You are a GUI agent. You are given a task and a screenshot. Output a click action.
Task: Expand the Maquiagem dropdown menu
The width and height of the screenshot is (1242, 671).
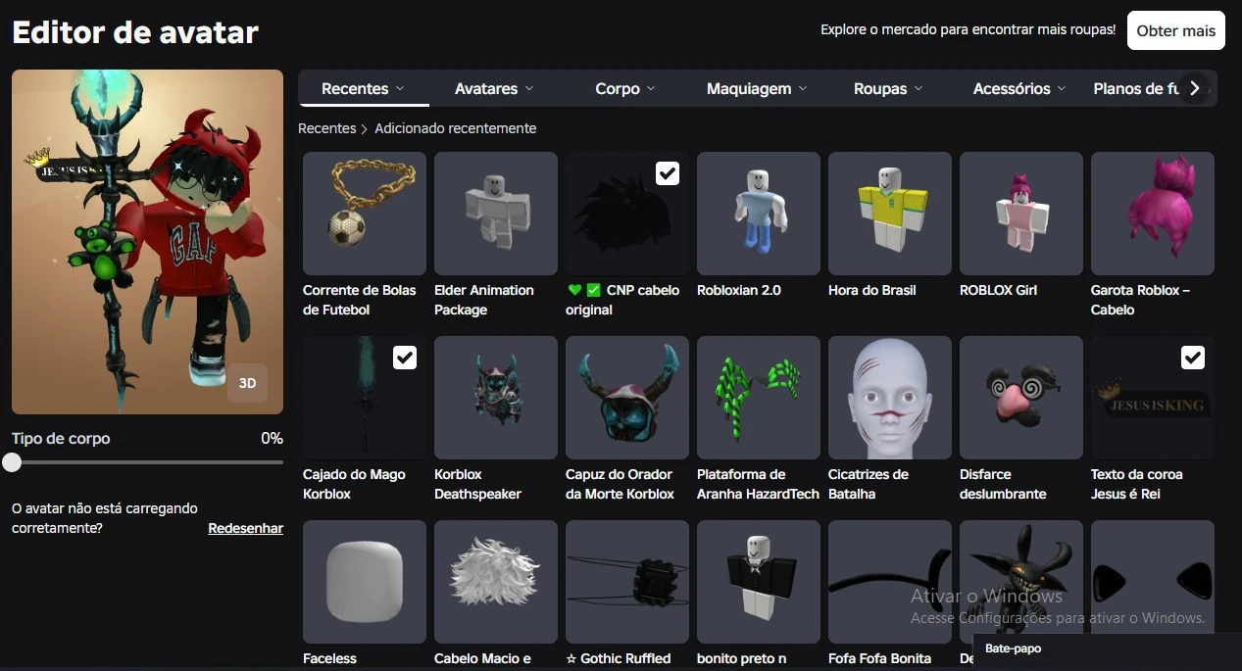[757, 88]
